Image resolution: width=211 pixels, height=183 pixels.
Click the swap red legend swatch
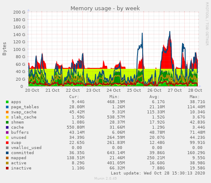tap(7, 143)
